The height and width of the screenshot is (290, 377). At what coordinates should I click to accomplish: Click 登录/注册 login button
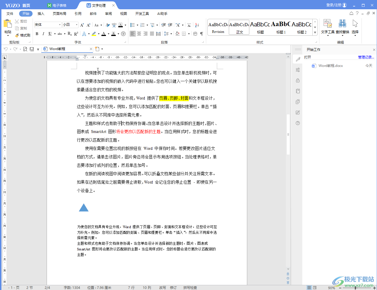pyautogui.click(x=337, y=5)
